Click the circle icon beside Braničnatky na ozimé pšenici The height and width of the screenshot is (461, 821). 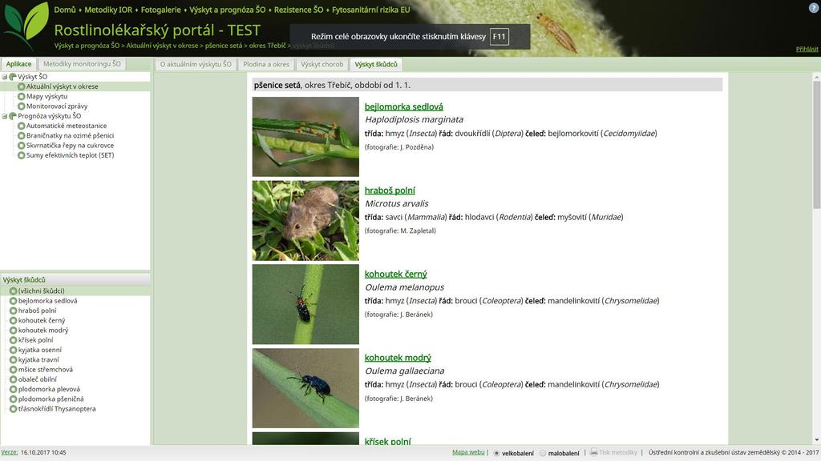tap(22, 135)
